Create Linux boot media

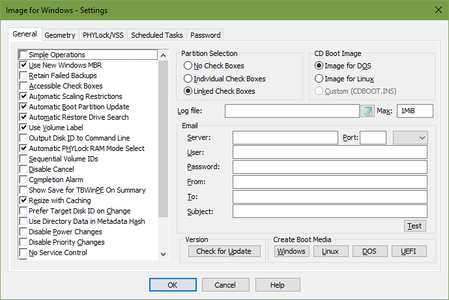(x=330, y=251)
